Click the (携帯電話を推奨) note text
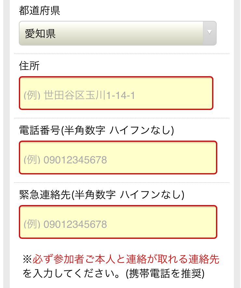Viewport: 241px width, 288px height. (x=165, y=274)
